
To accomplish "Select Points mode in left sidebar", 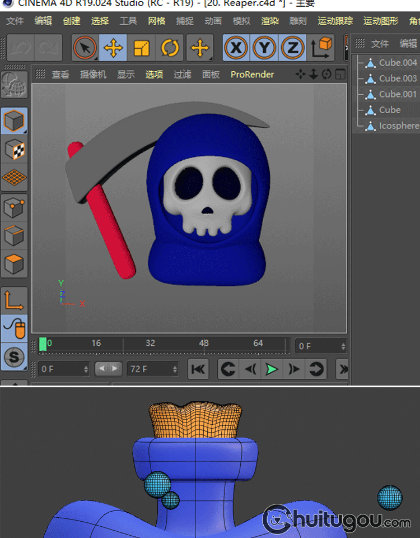I will coord(15,208).
